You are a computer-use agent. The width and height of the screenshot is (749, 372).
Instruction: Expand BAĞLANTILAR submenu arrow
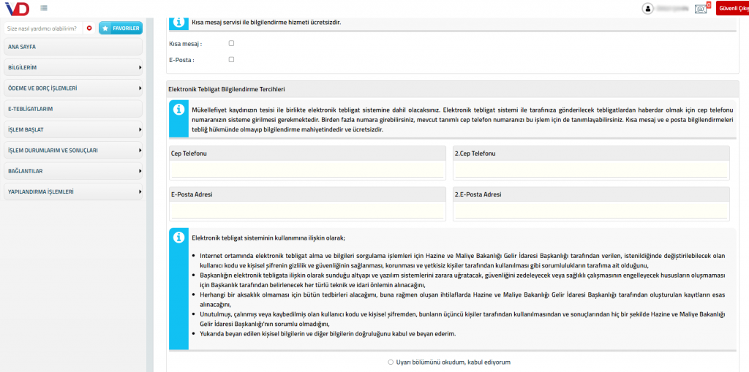pyautogui.click(x=140, y=171)
